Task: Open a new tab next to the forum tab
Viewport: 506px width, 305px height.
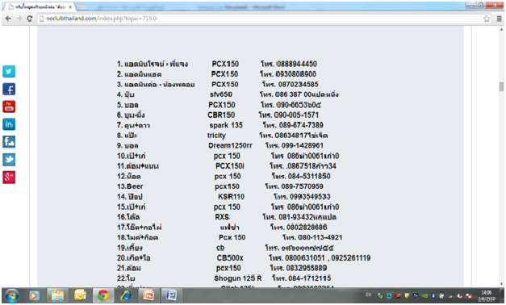Action: [82, 6]
